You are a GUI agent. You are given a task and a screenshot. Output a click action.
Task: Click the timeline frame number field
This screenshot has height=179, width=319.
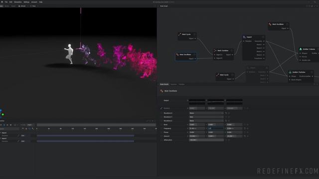coord(30,125)
